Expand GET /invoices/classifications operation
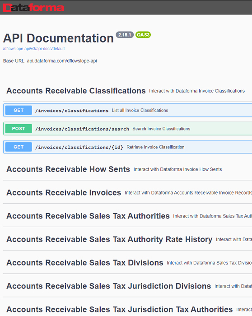Image resolution: width=252 pixels, height=316 pixels. click(x=128, y=110)
